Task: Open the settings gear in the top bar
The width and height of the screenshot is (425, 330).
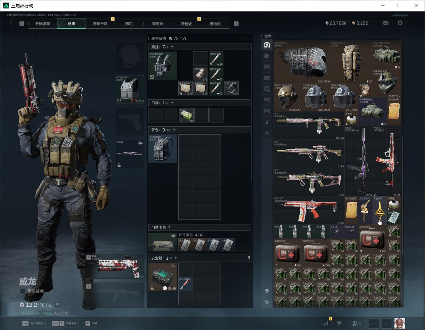Action: 400,23
